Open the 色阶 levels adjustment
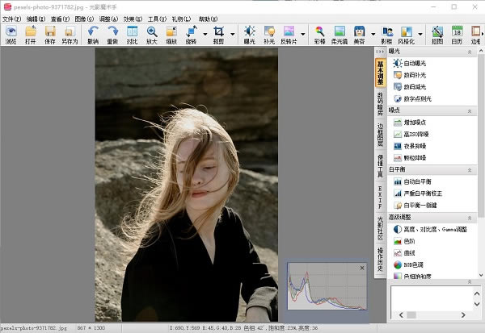This screenshot has width=485, height=333. tap(404, 241)
